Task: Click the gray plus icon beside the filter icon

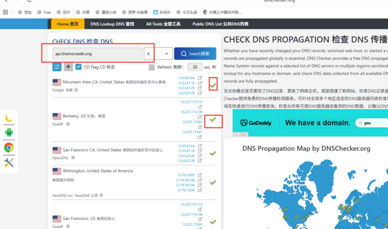Action: [68, 67]
